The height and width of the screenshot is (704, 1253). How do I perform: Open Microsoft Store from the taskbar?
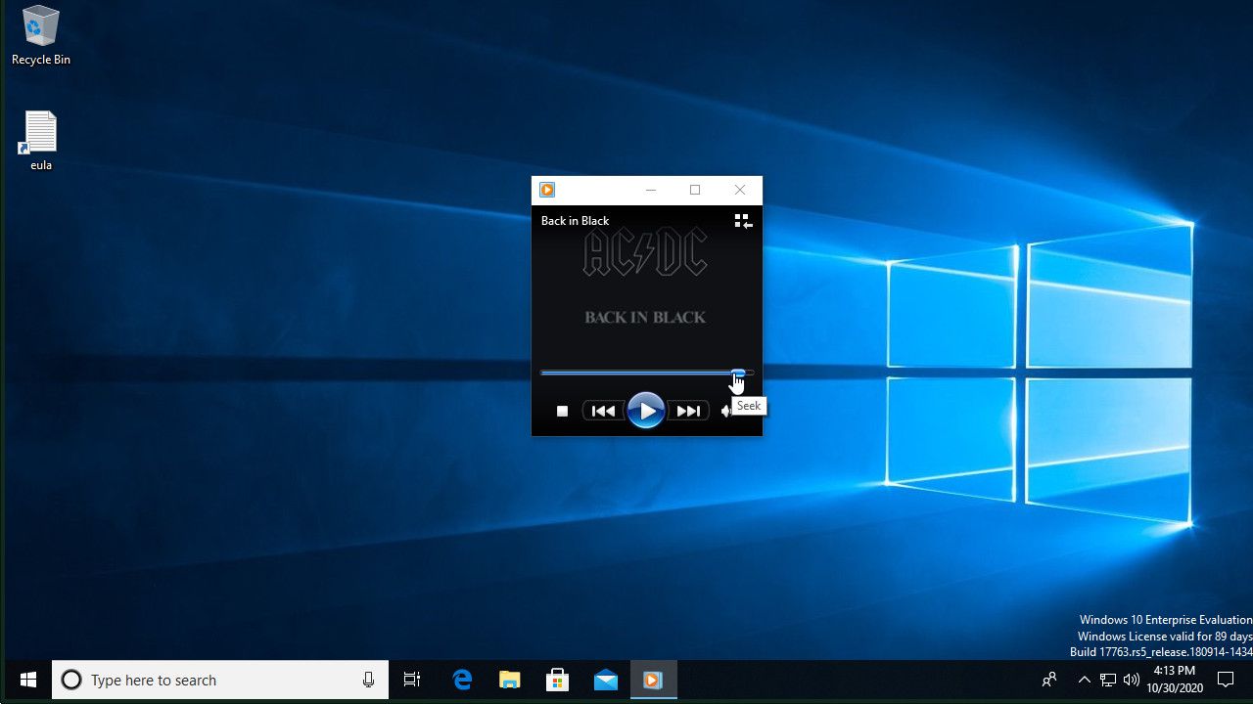point(558,680)
